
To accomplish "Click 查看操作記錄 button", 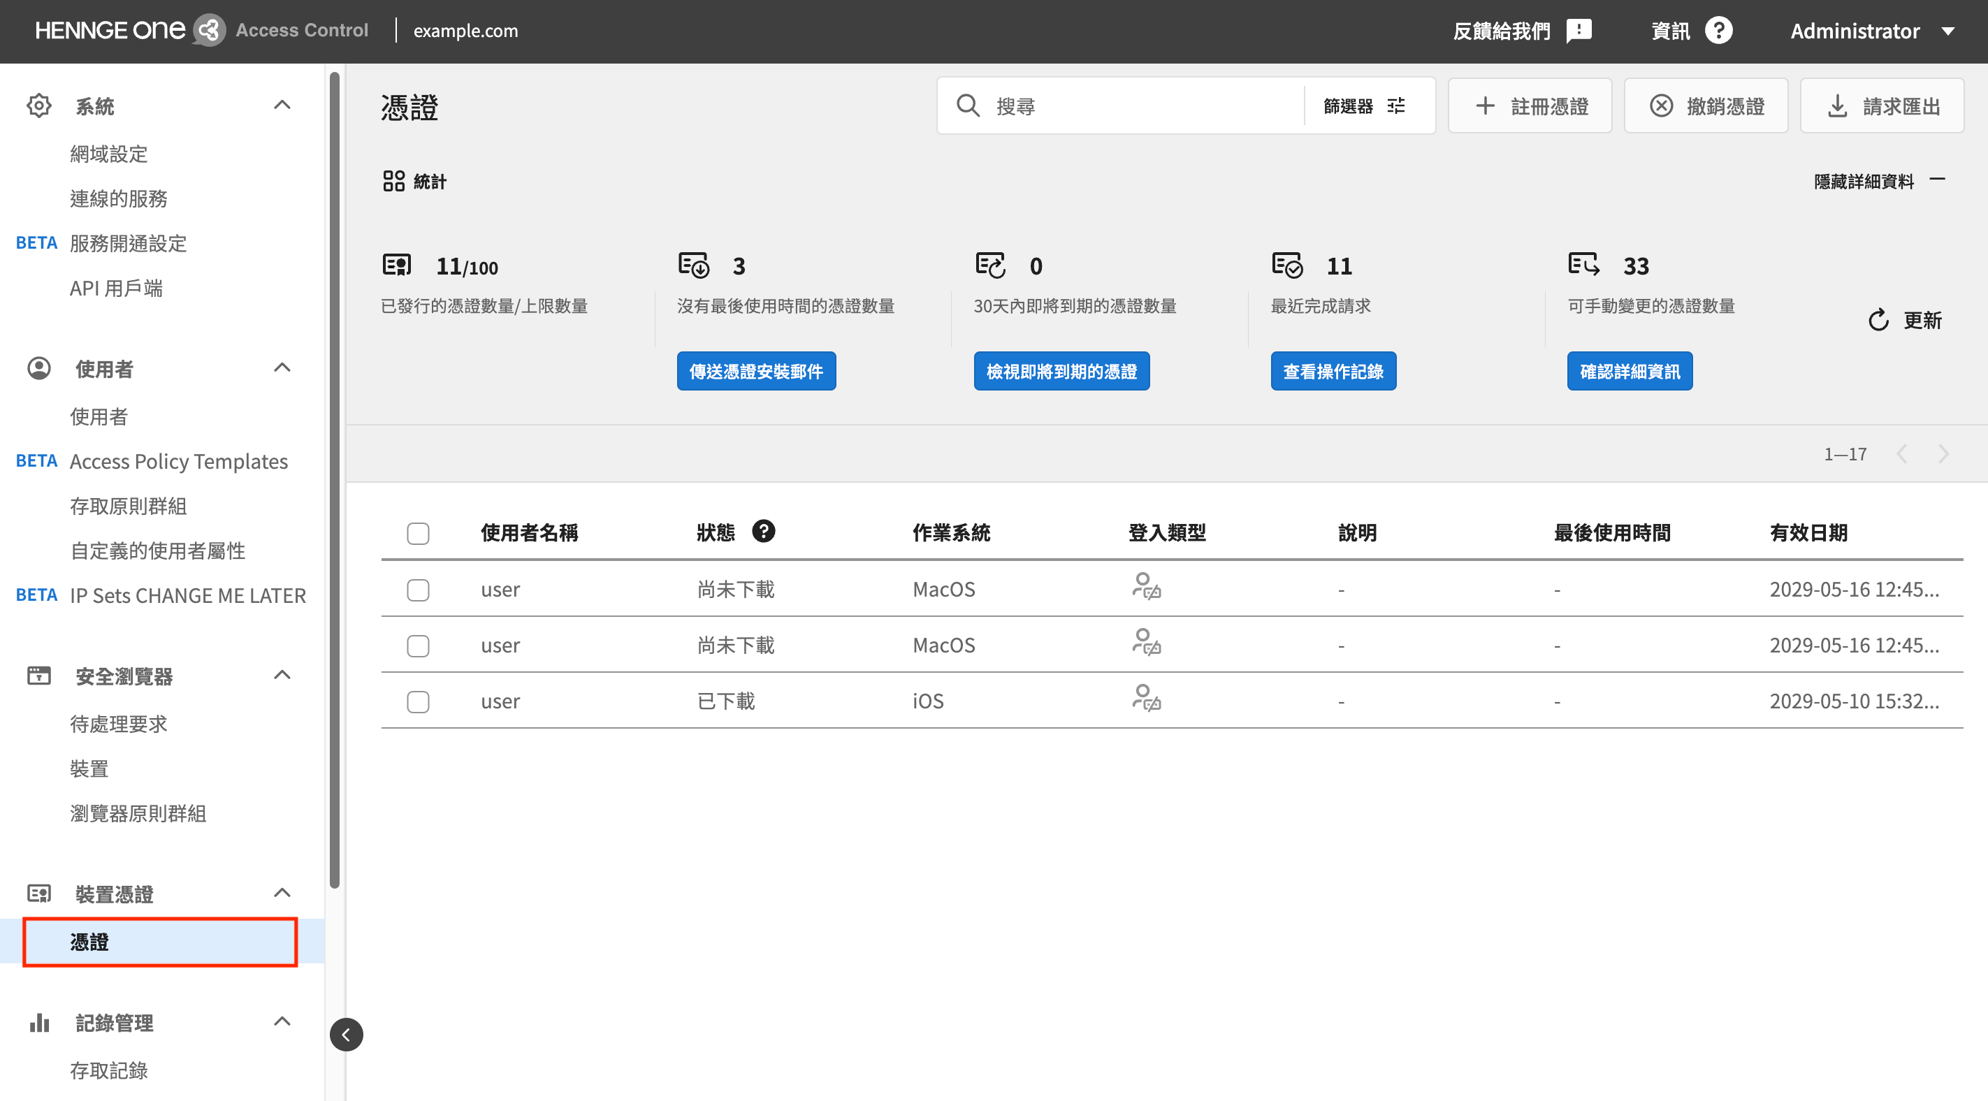I will [x=1333, y=371].
